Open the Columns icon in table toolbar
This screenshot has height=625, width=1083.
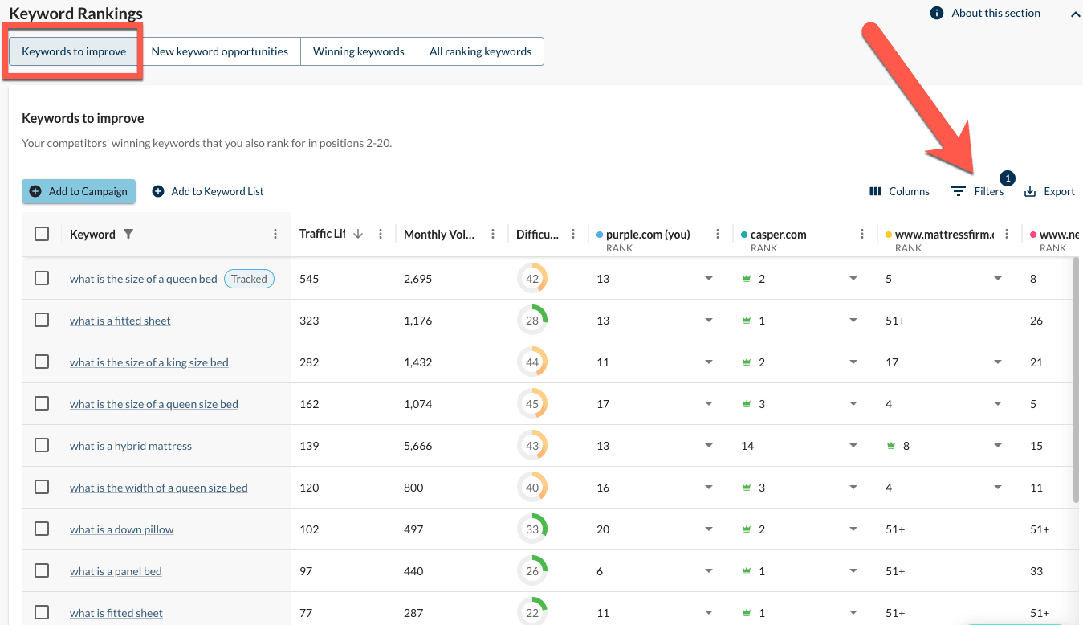click(875, 191)
